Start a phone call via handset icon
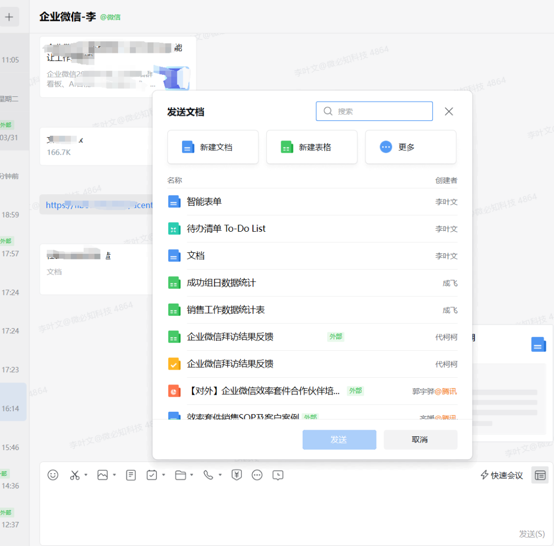This screenshot has width=554, height=546. [x=208, y=475]
